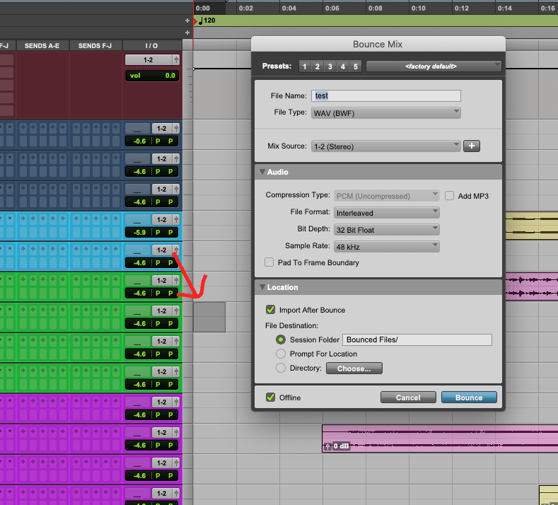The height and width of the screenshot is (505, 558).
Task: Click the Bounced Files/ session folder field
Action: [x=417, y=339]
